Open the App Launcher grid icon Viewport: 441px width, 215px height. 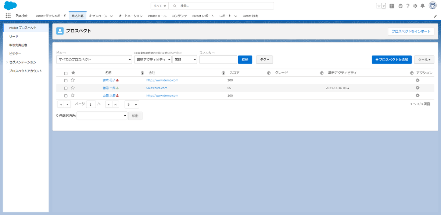[8, 16]
